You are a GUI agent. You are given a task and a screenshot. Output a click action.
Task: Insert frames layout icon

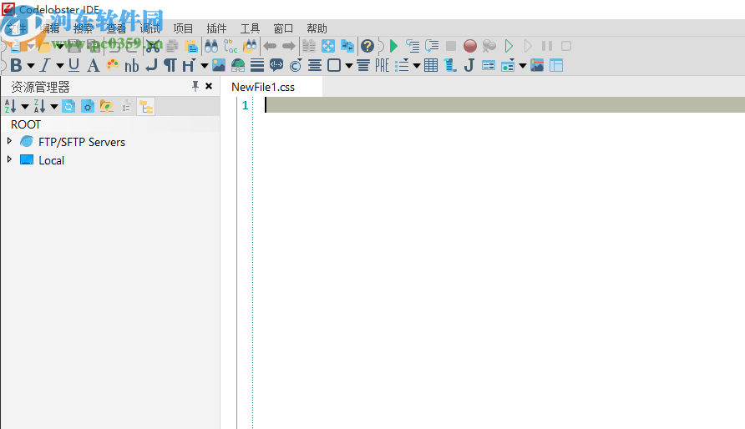coord(556,65)
